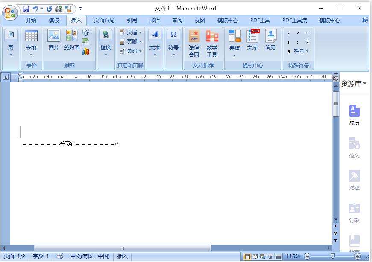Save the document from quick access toolbar
Screen dimensions: 372x262
pyautogui.click(x=26, y=9)
